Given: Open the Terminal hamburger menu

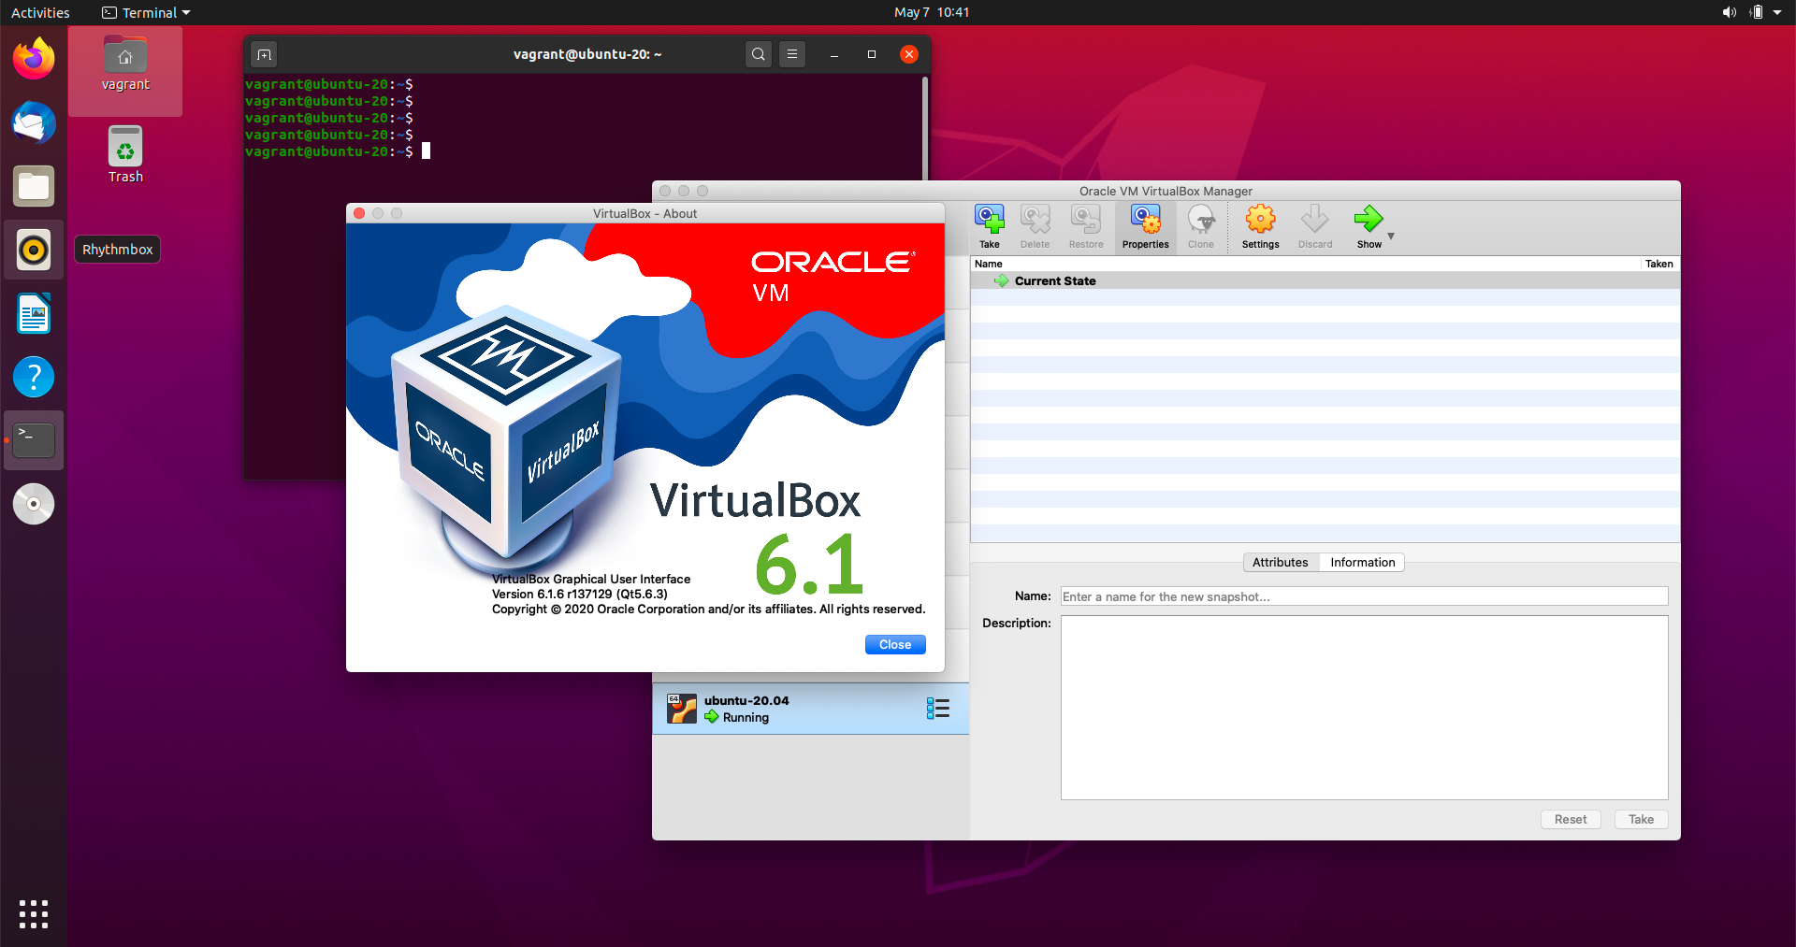Looking at the screenshot, I should point(792,54).
